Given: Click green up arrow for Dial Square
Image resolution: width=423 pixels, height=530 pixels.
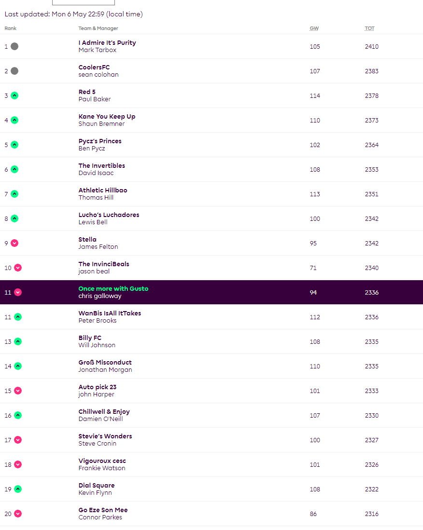Looking at the screenshot, I should (18, 489).
